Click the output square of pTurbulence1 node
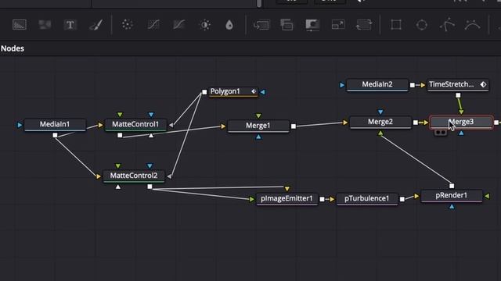Viewport: 501px width, 281px height. [402, 199]
